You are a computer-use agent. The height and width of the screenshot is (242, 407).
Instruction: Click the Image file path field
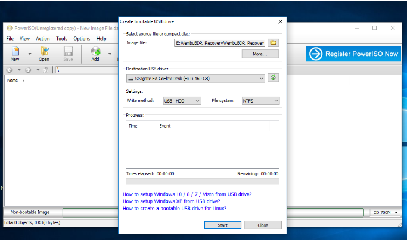click(x=220, y=43)
